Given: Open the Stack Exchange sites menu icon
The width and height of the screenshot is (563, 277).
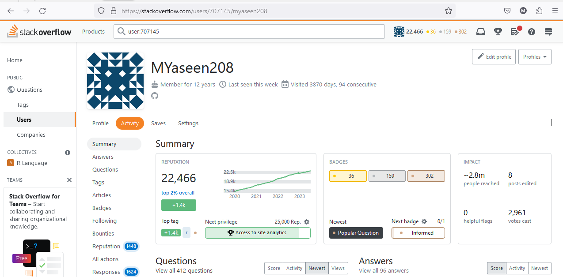Looking at the screenshot, I should [548, 32].
